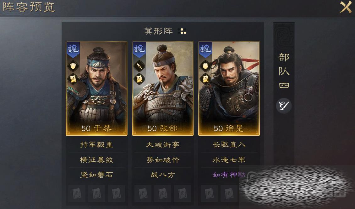Viewport: 355px width, 209px height.
Task: Select the purple 如有神助 skill
Action: (229, 175)
